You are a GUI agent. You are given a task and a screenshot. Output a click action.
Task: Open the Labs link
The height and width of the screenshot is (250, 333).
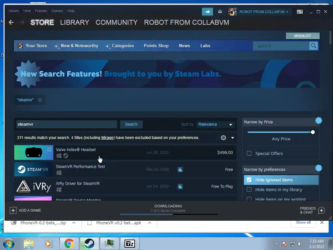[x=205, y=46]
